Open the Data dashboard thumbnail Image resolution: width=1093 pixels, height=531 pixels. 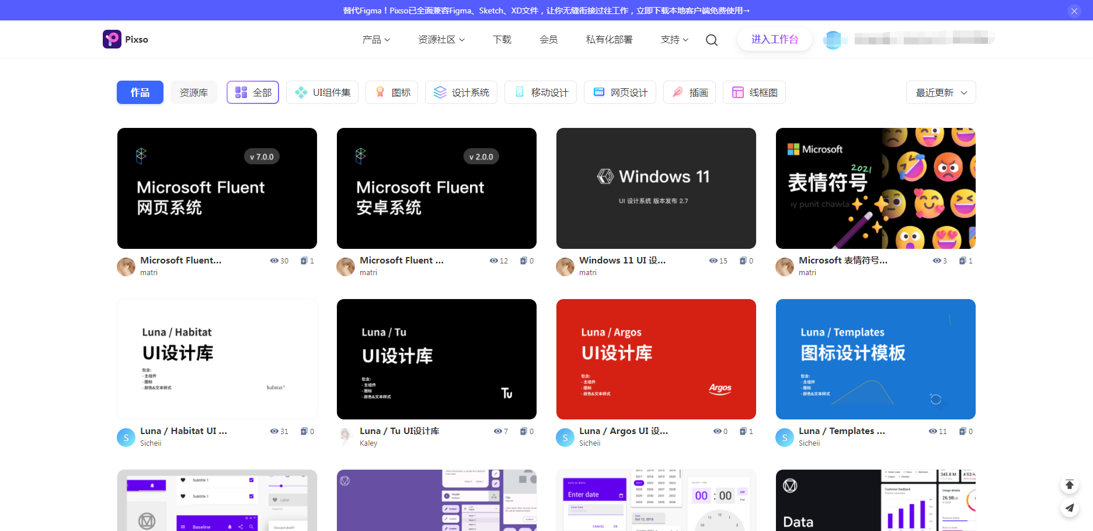tap(876, 500)
